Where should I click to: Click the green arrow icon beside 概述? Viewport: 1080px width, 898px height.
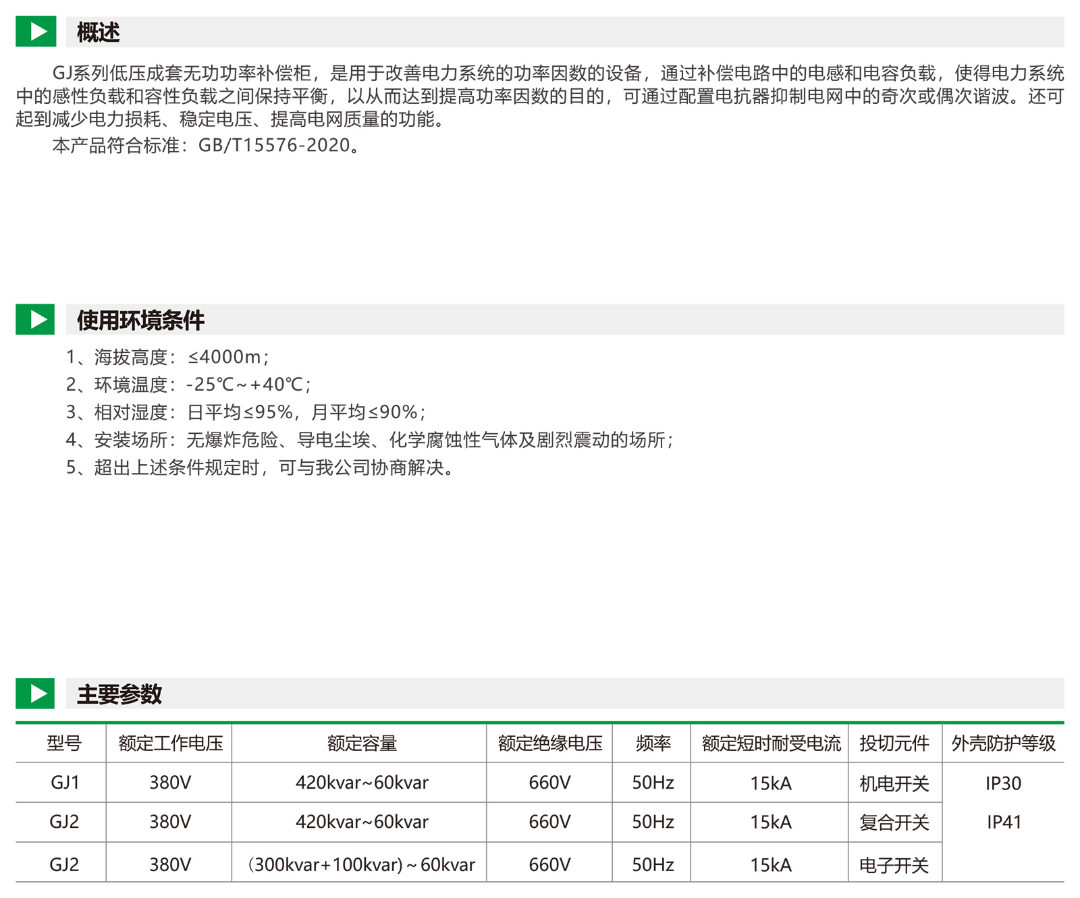coord(35,32)
